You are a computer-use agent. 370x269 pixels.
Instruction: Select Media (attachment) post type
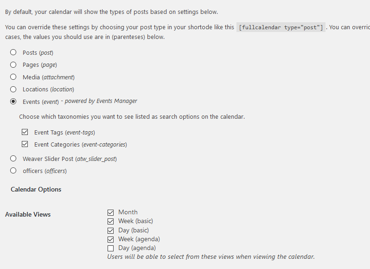(x=13, y=77)
